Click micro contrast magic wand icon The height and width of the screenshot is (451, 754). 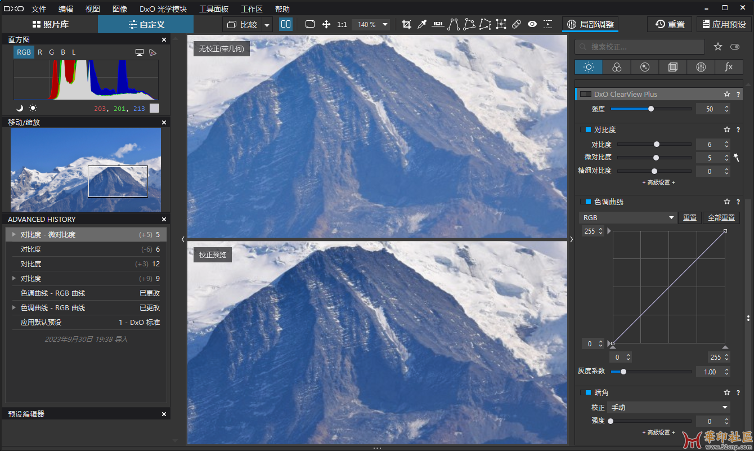click(x=736, y=158)
